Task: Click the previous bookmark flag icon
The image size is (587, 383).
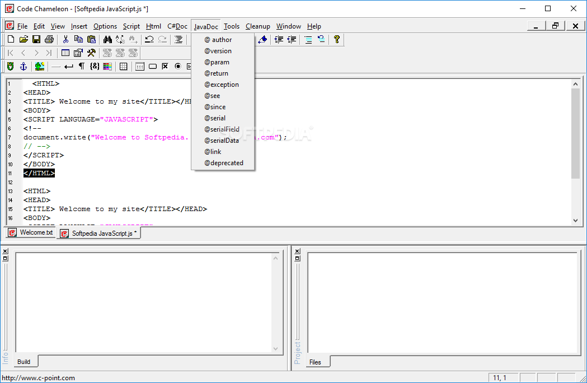Action: 262,39
